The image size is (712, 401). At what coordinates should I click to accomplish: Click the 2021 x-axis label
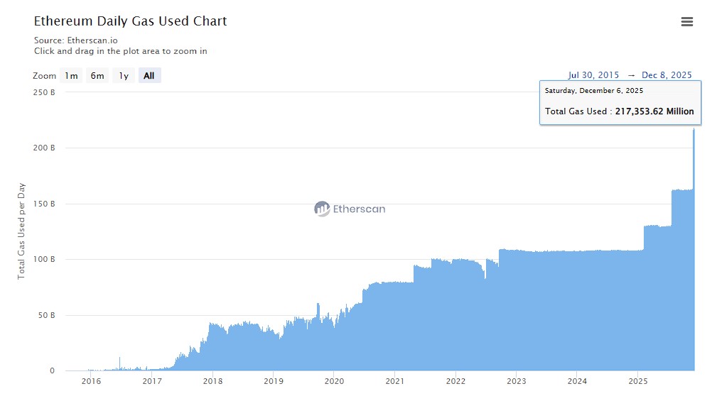click(395, 381)
